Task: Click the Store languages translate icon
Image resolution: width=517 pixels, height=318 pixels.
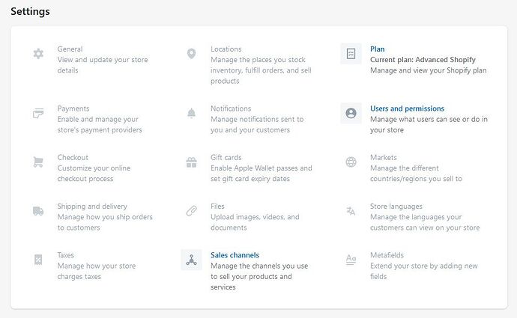Action: (x=351, y=211)
